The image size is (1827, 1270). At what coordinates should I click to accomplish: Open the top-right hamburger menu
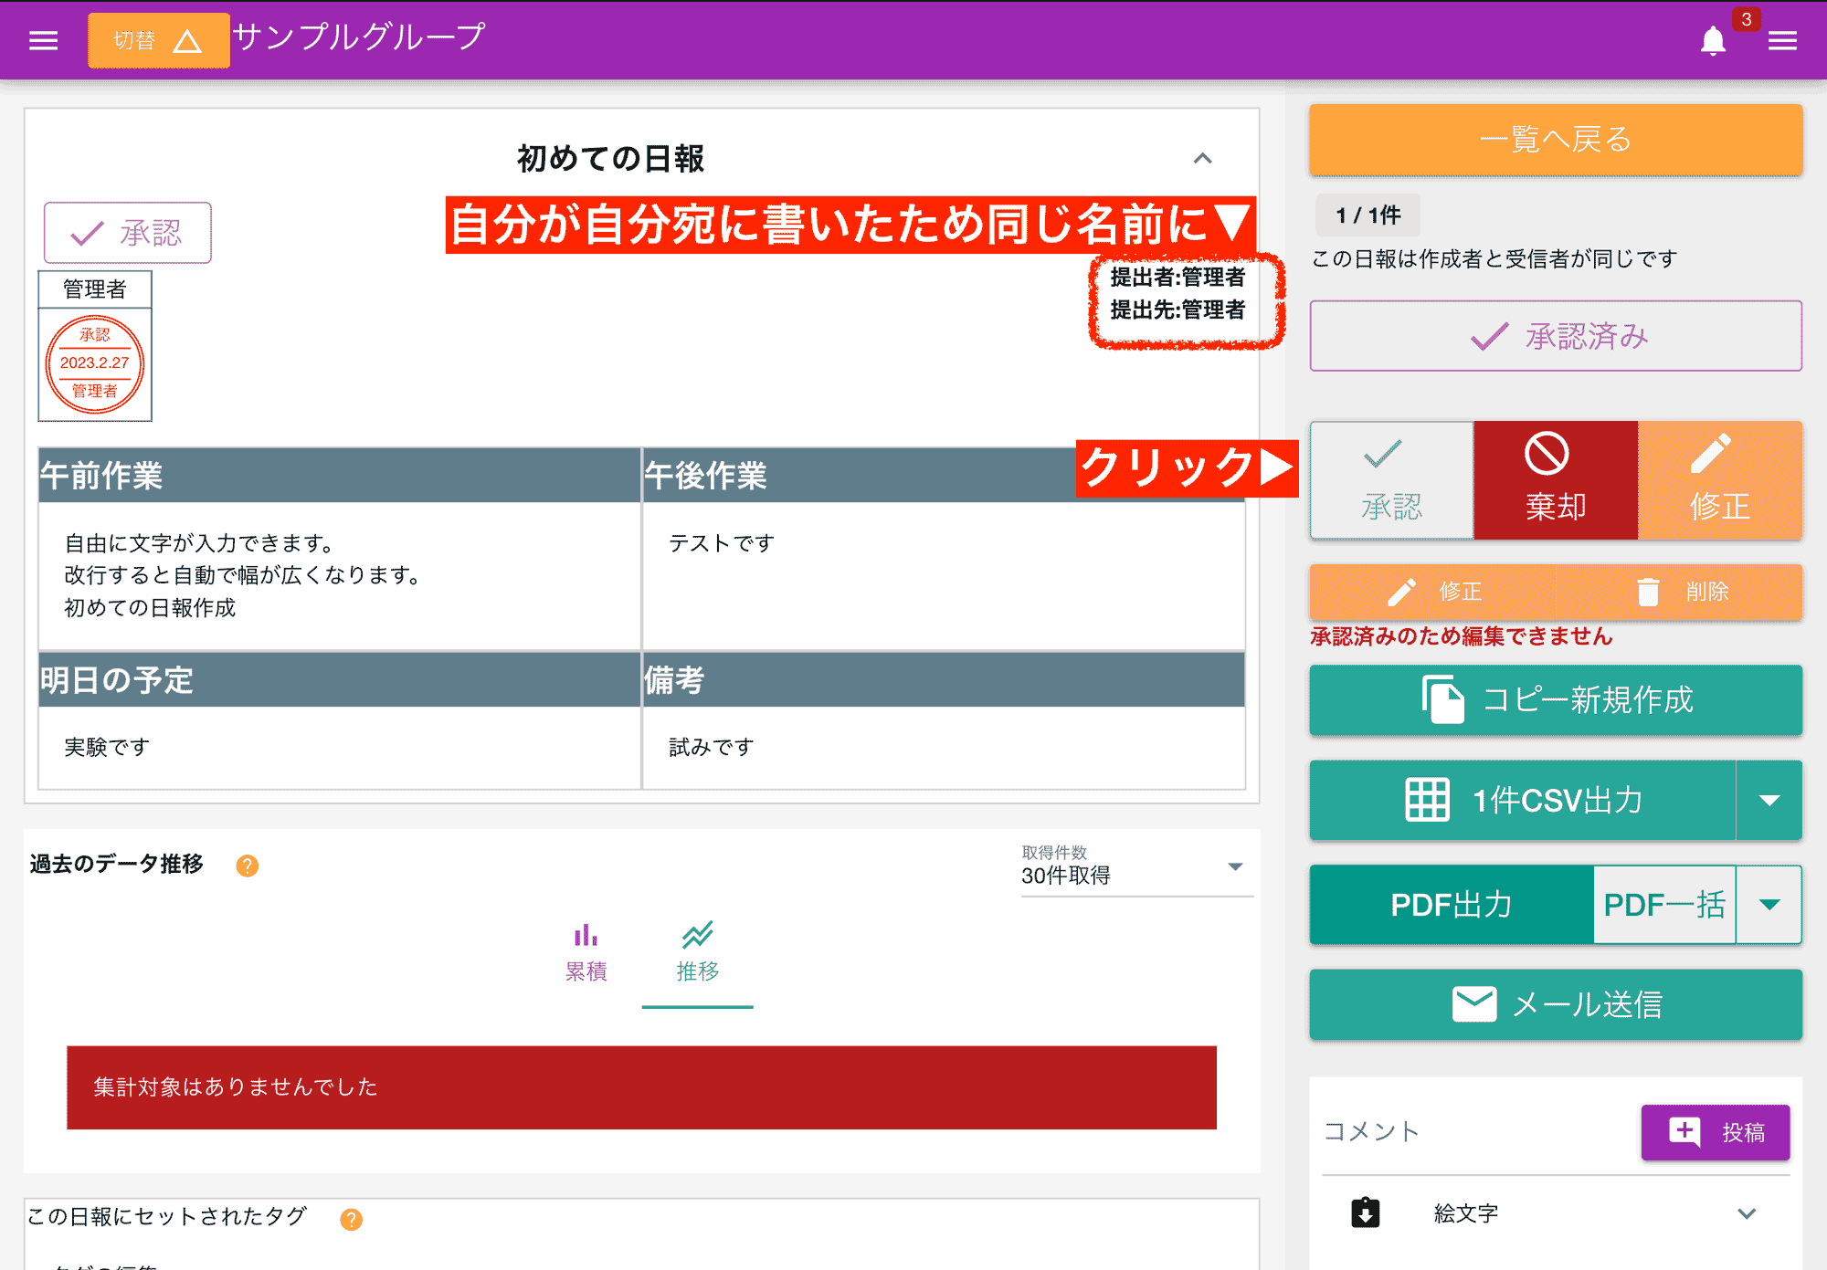pos(1783,40)
